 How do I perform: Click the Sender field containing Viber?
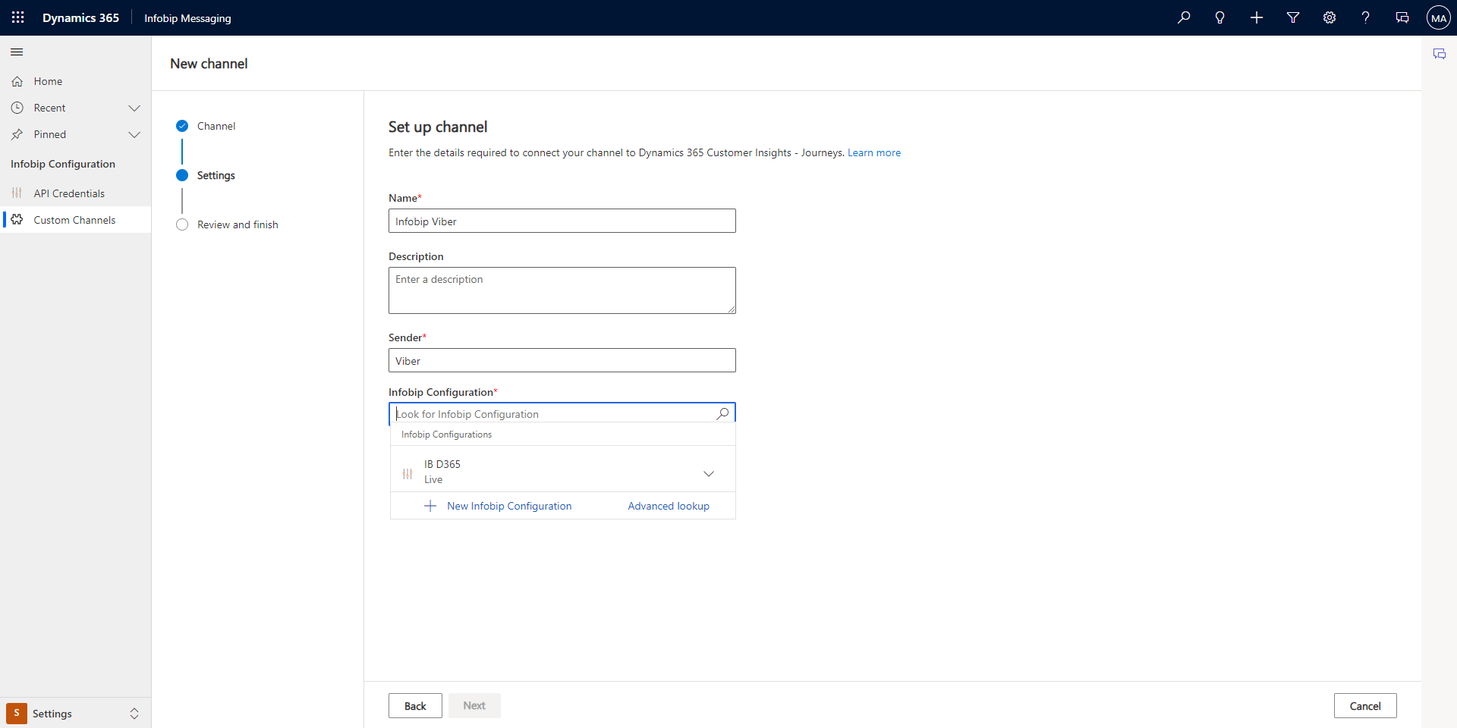[x=562, y=360]
